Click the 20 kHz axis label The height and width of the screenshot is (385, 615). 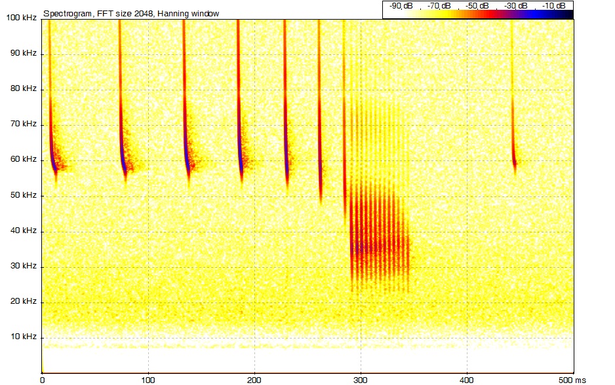[24, 301]
